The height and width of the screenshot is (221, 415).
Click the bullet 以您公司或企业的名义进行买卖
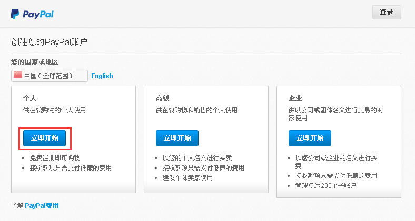coord(337,162)
